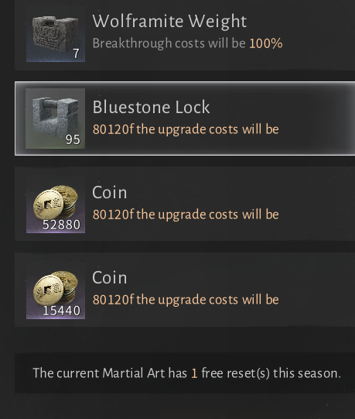Viewport: 355px width, 419px height.
Task: Click the highlighted Bluestone Lock row background
Action: click(185, 118)
